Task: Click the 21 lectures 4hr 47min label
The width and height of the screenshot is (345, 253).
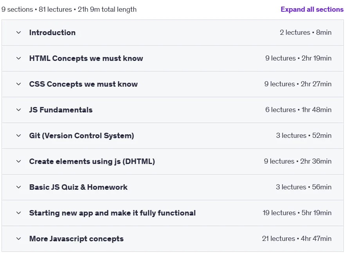Action: 296,239
